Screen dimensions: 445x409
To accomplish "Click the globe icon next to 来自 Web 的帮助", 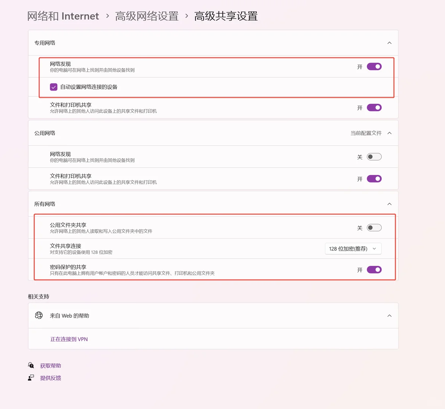I will [x=38, y=315].
